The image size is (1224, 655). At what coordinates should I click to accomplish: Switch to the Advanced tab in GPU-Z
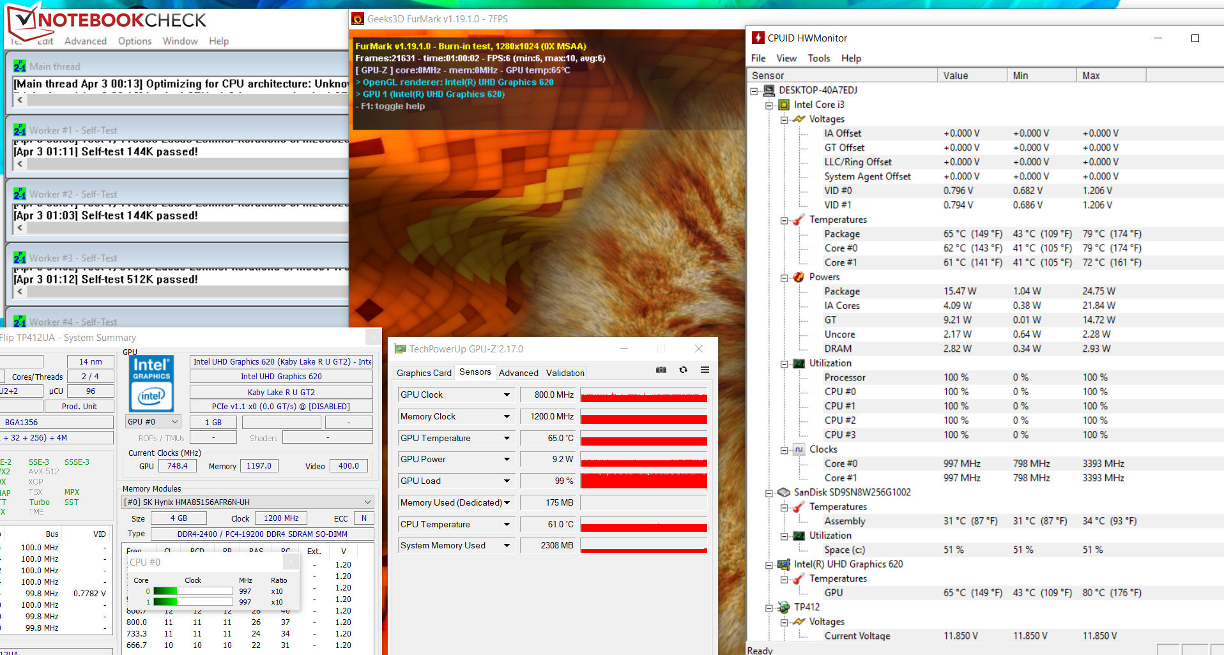[519, 373]
